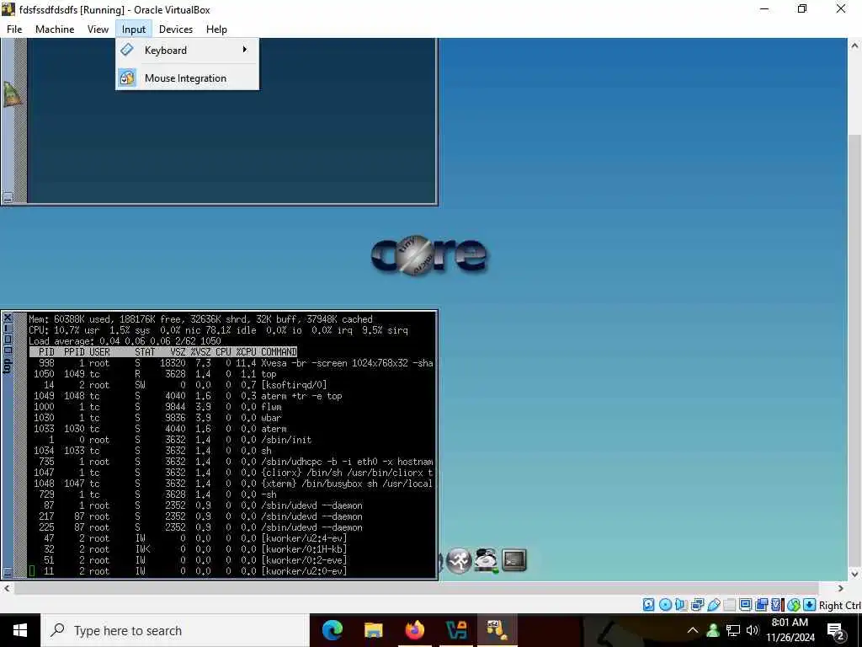Open the Mount Tool disk wbar icon
The width and height of the screenshot is (862, 647).
click(x=486, y=560)
